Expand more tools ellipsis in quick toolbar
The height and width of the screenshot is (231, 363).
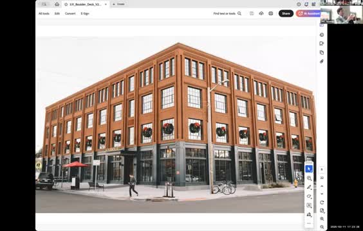(309, 223)
